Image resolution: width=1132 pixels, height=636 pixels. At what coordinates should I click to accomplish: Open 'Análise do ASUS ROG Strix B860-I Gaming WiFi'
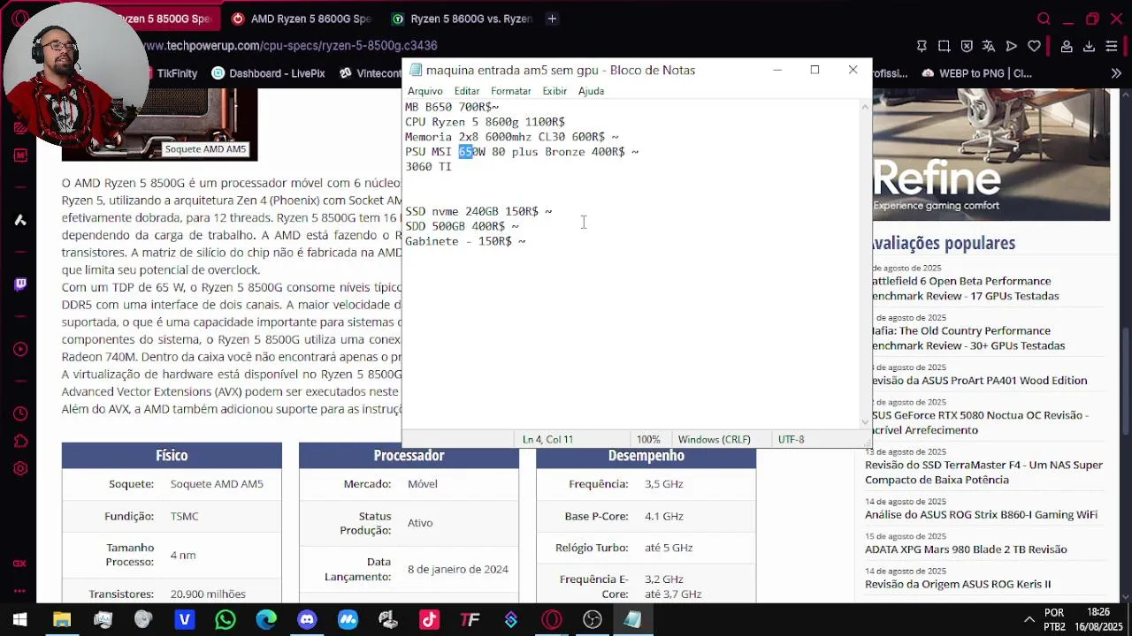[x=981, y=515]
